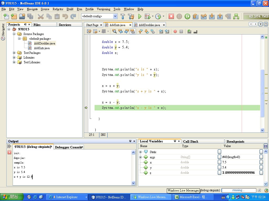Click the Shift Line Left editor icon
269x201 pixels.
coord(161,31)
